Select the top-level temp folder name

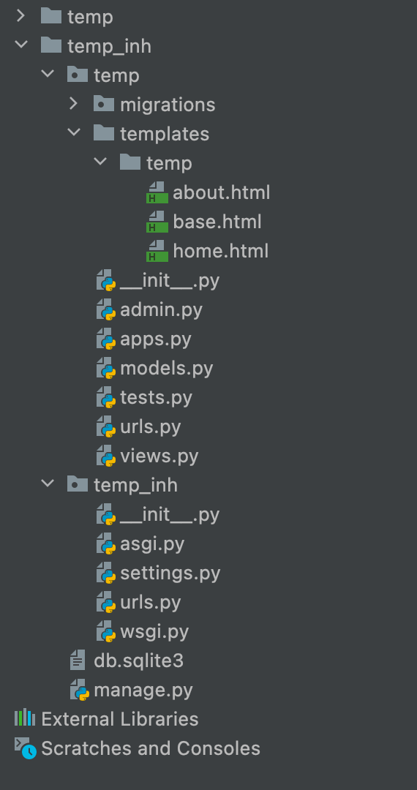click(90, 18)
